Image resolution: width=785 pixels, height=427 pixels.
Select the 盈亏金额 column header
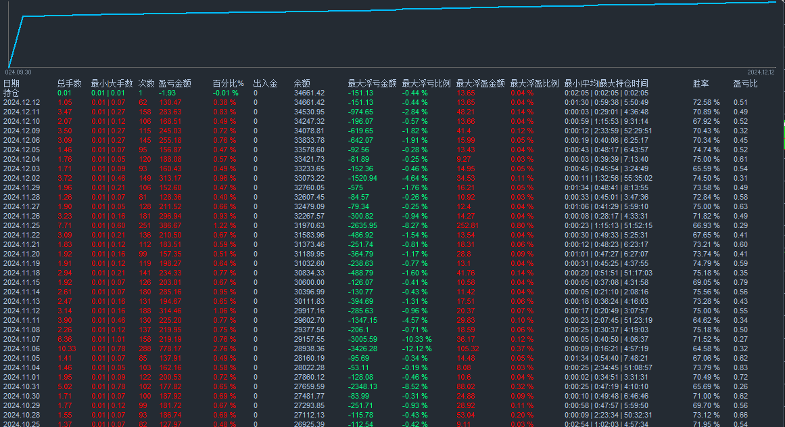tap(174, 83)
